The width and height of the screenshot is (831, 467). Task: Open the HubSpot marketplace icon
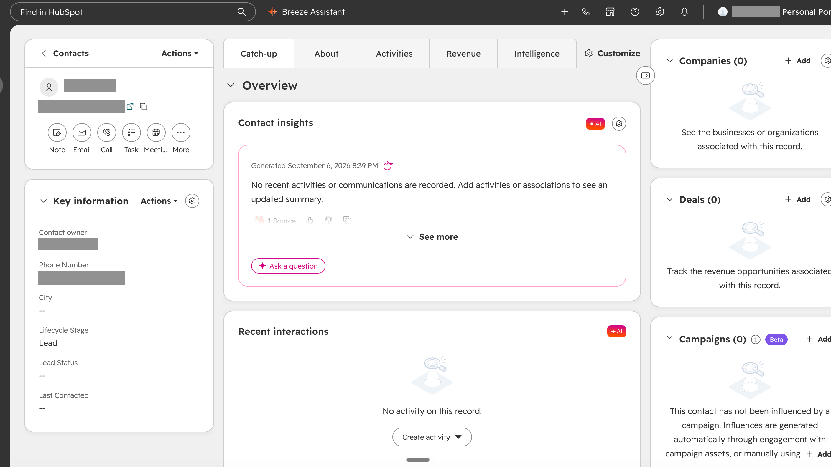coord(610,12)
